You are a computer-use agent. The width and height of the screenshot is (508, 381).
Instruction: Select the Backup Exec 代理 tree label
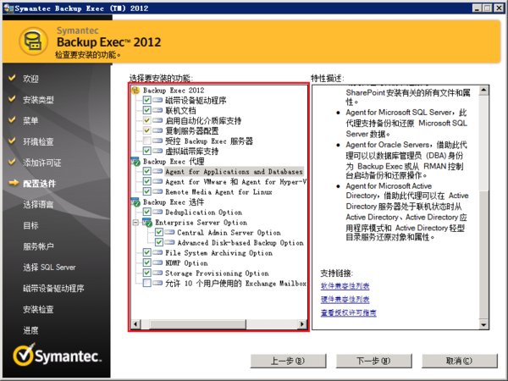coord(174,161)
